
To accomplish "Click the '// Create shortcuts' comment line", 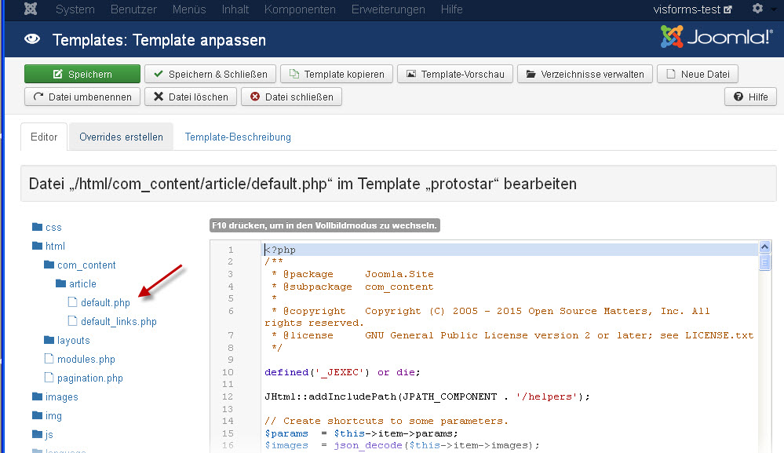I will 386,422.
